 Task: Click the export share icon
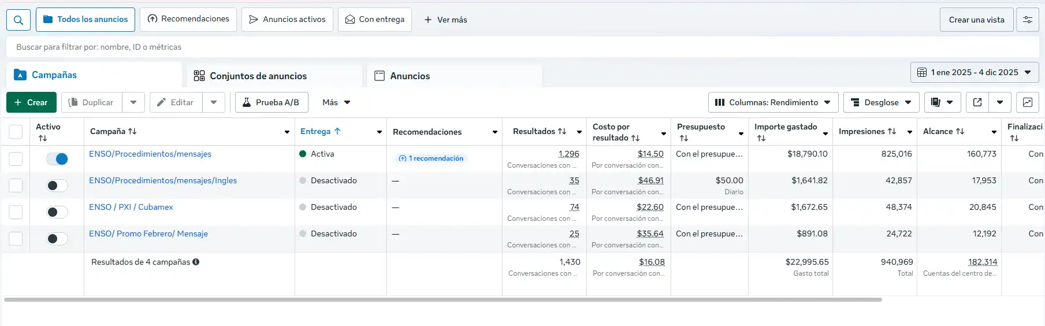click(977, 102)
